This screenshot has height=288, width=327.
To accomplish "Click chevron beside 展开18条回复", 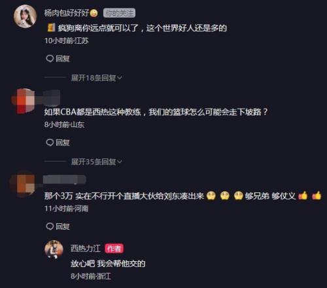I will tap(120, 78).
